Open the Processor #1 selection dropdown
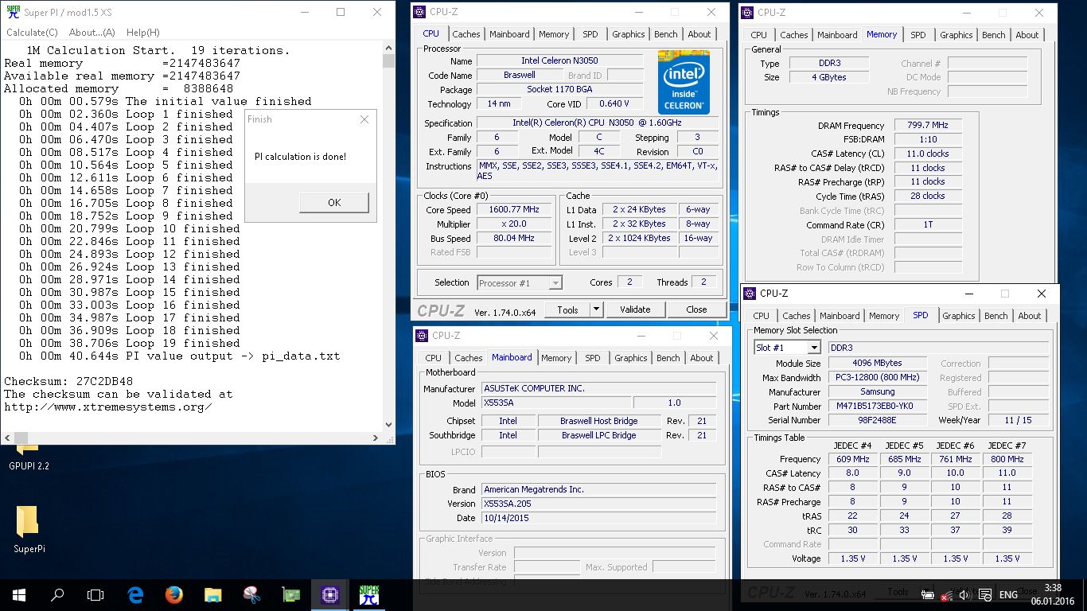 [x=520, y=282]
